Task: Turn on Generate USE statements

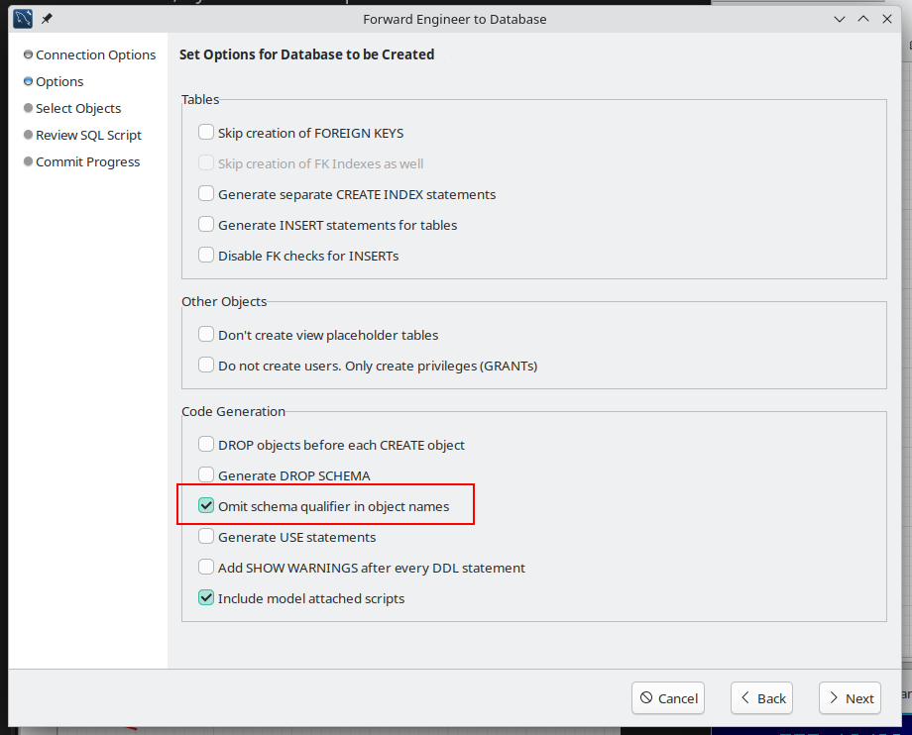Action: coord(206,537)
